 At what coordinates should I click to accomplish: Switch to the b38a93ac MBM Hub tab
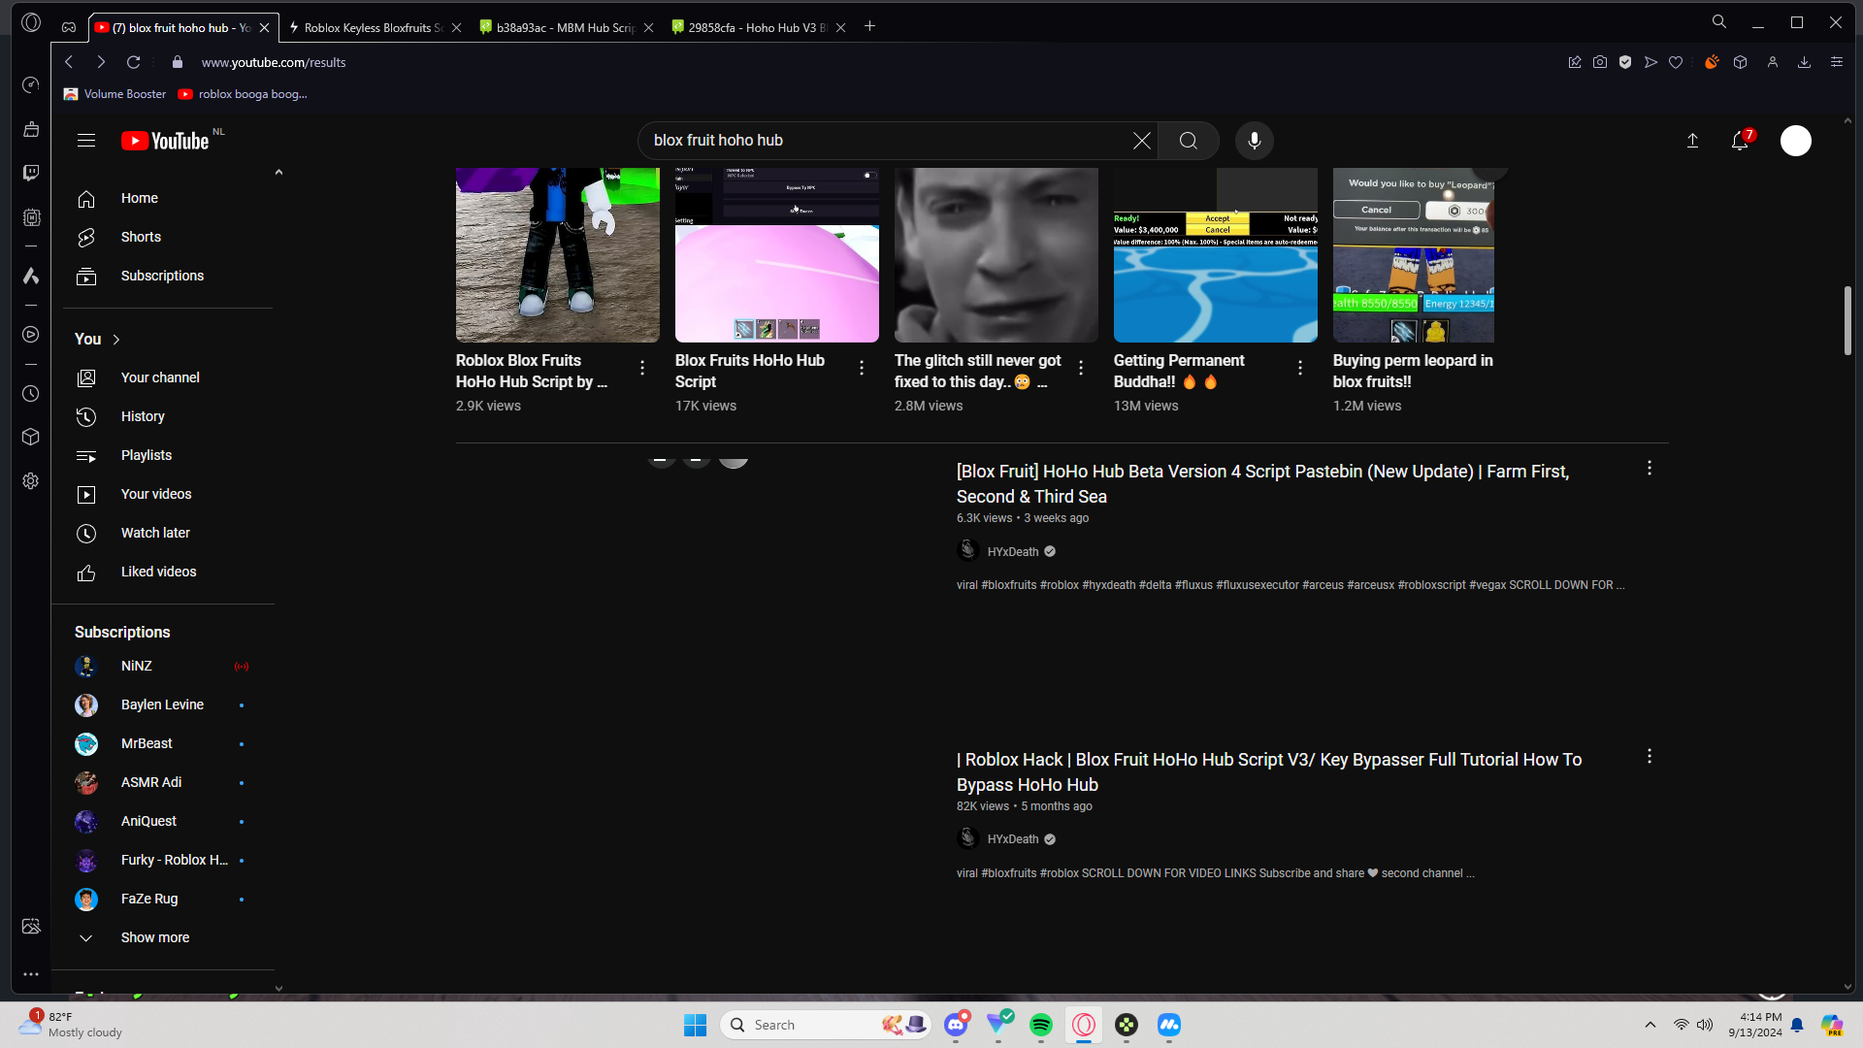(x=567, y=27)
